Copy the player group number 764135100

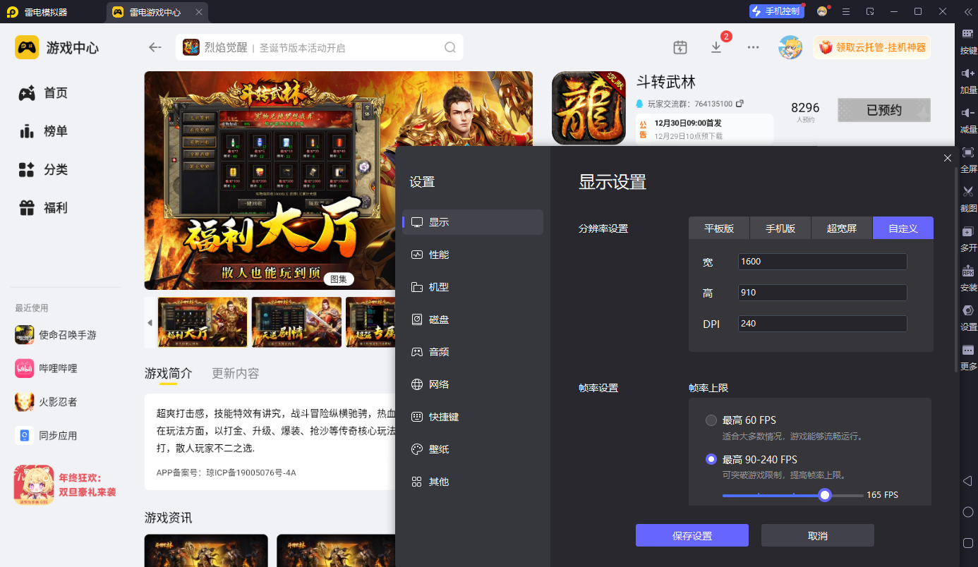click(739, 104)
